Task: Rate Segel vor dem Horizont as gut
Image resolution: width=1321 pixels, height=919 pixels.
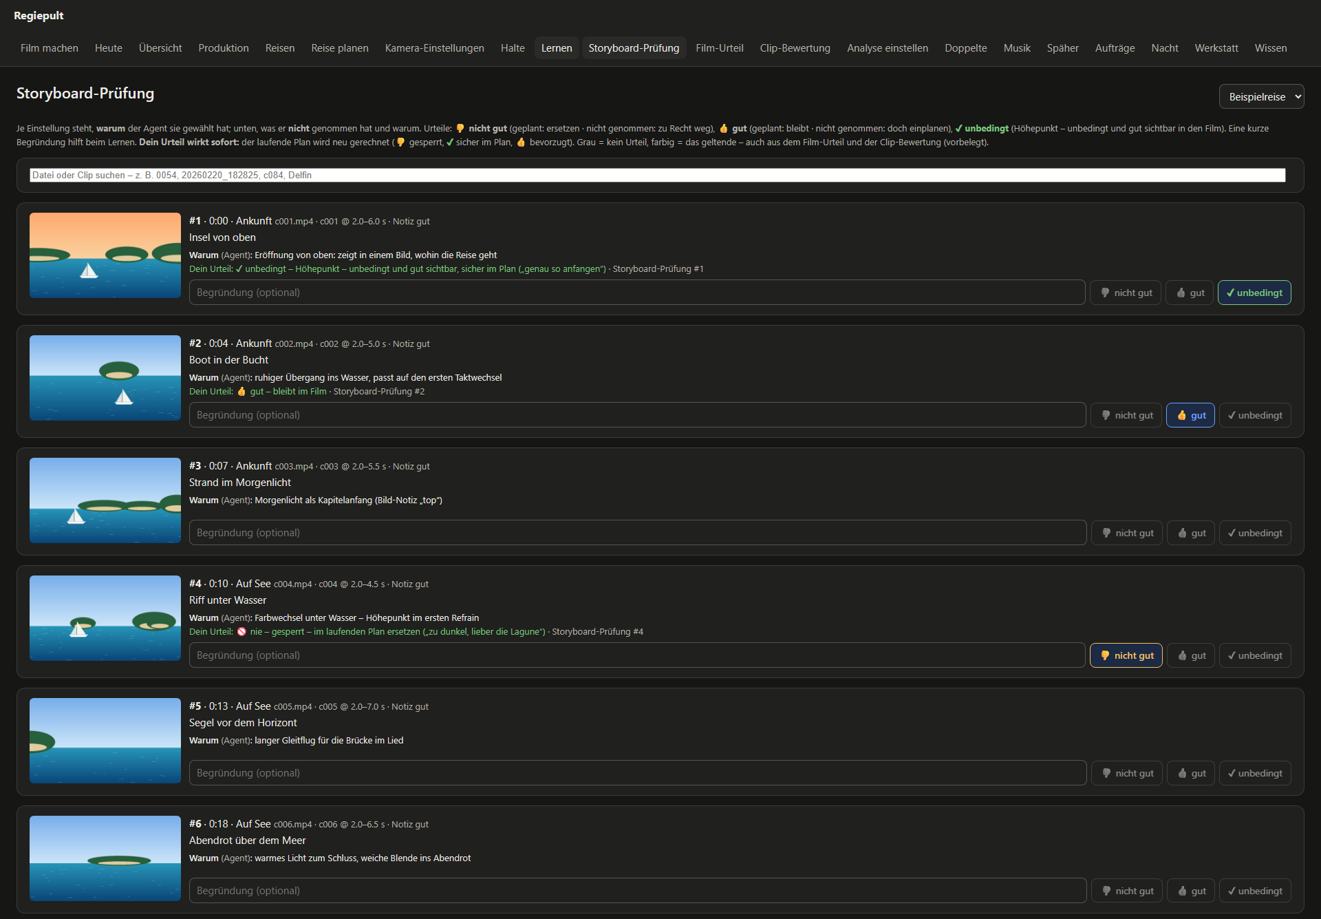Action: coord(1191,773)
